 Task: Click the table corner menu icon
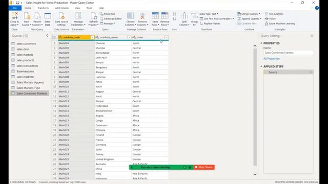click(x=54, y=37)
